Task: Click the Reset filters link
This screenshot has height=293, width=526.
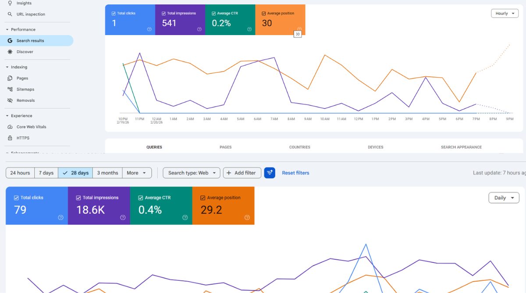Action: (x=295, y=173)
